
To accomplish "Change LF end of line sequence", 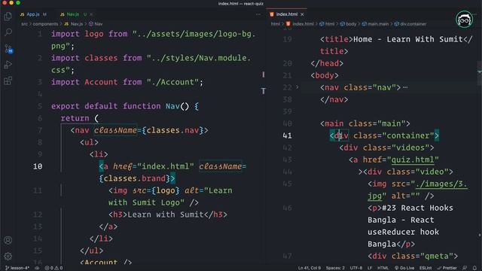I will [x=370, y=268].
